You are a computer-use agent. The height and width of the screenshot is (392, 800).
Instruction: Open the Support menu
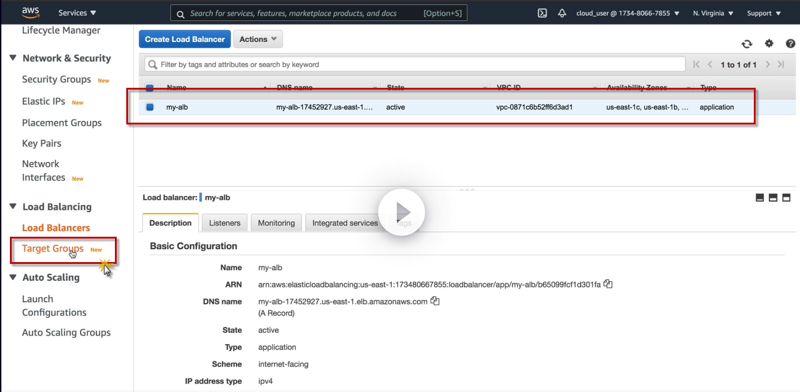(764, 13)
